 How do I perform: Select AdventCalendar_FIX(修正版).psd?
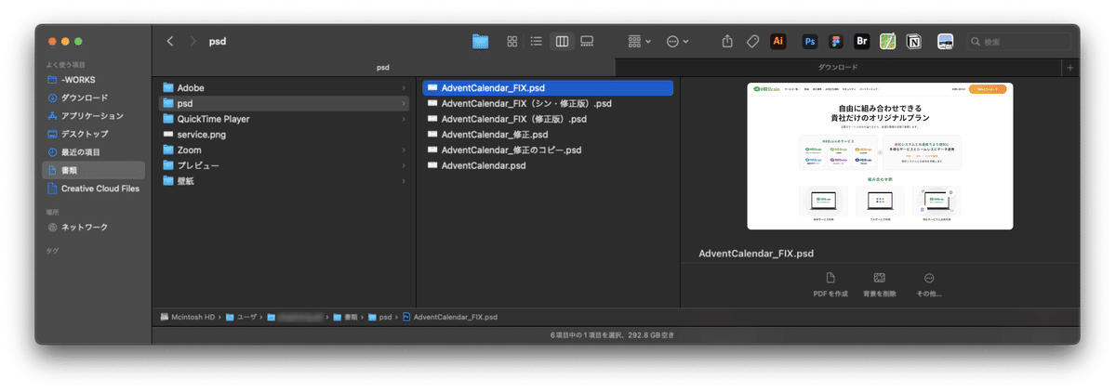[x=548, y=119]
